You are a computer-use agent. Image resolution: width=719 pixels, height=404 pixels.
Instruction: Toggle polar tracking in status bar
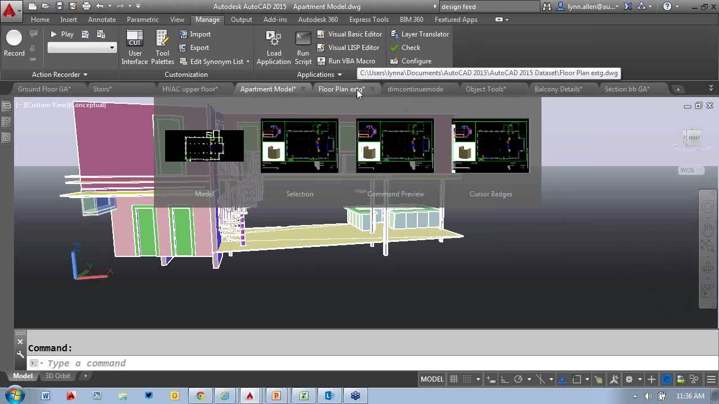pos(518,379)
